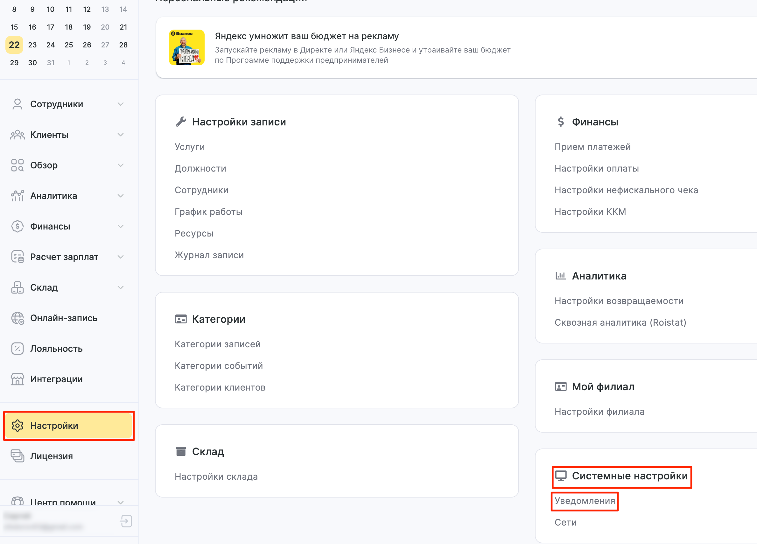757x544 pixels.
Task: Open the Аналитика sidebar menu item
Action: point(53,196)
